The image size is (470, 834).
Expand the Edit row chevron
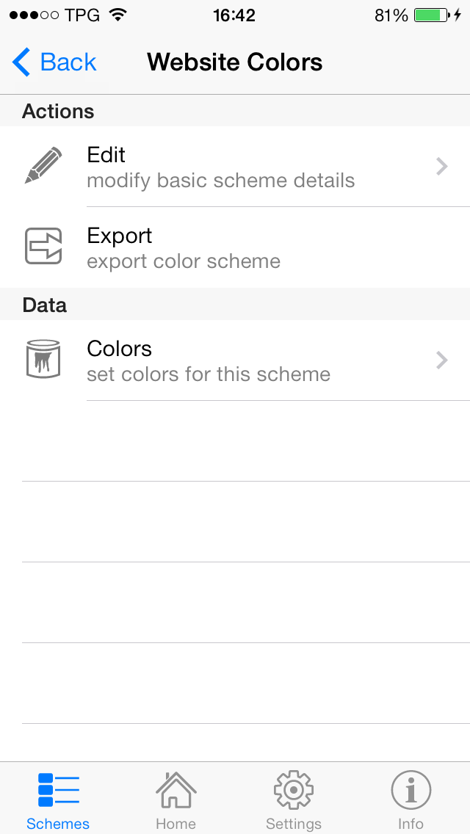point(441,167)
